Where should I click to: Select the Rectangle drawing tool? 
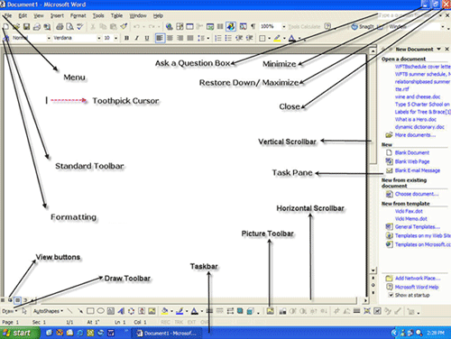tap(90, 311)
